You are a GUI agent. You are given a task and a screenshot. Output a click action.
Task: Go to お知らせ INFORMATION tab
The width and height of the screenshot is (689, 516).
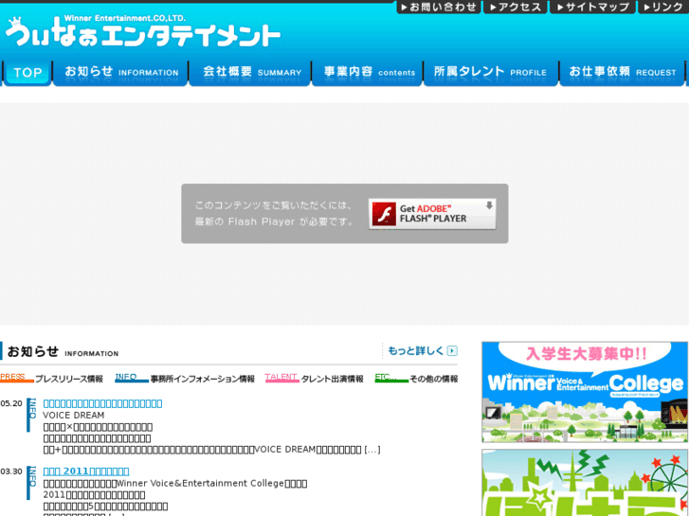click(x=121, y=73)
